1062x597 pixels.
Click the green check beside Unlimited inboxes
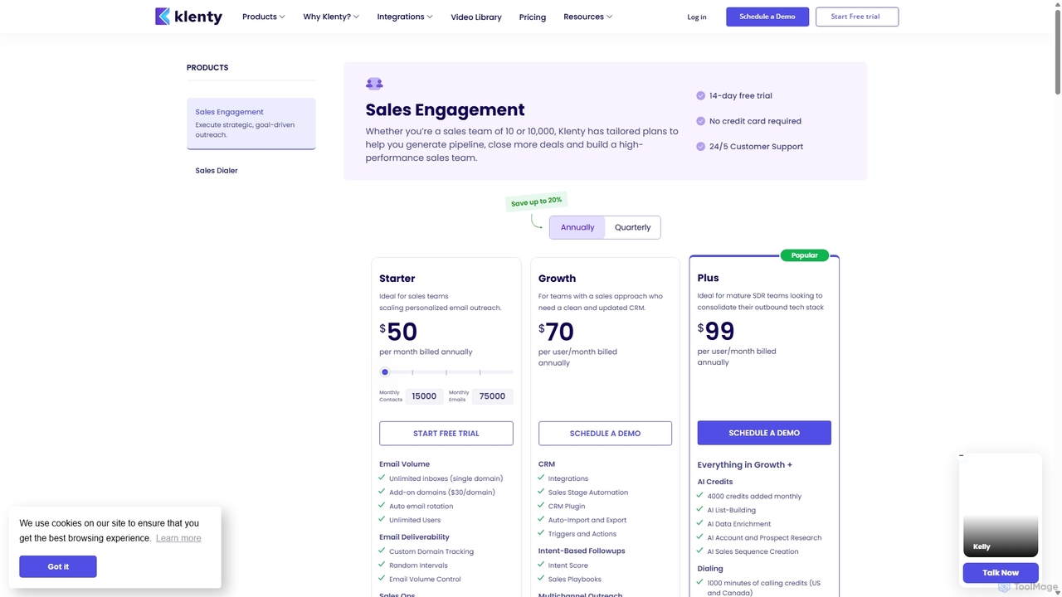[382, 478]
